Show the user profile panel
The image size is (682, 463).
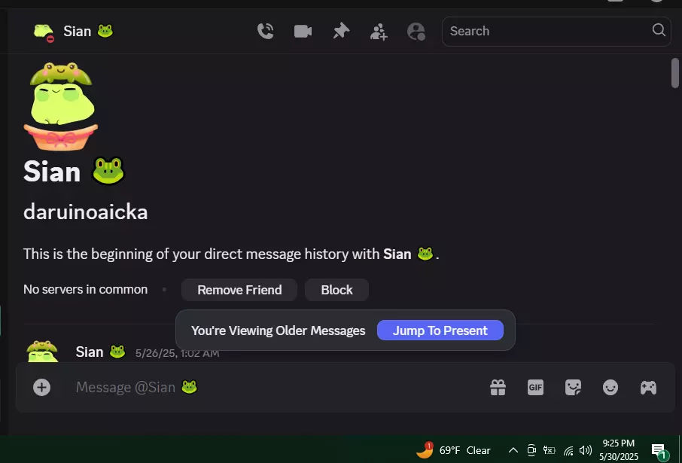tap(416, 32)
